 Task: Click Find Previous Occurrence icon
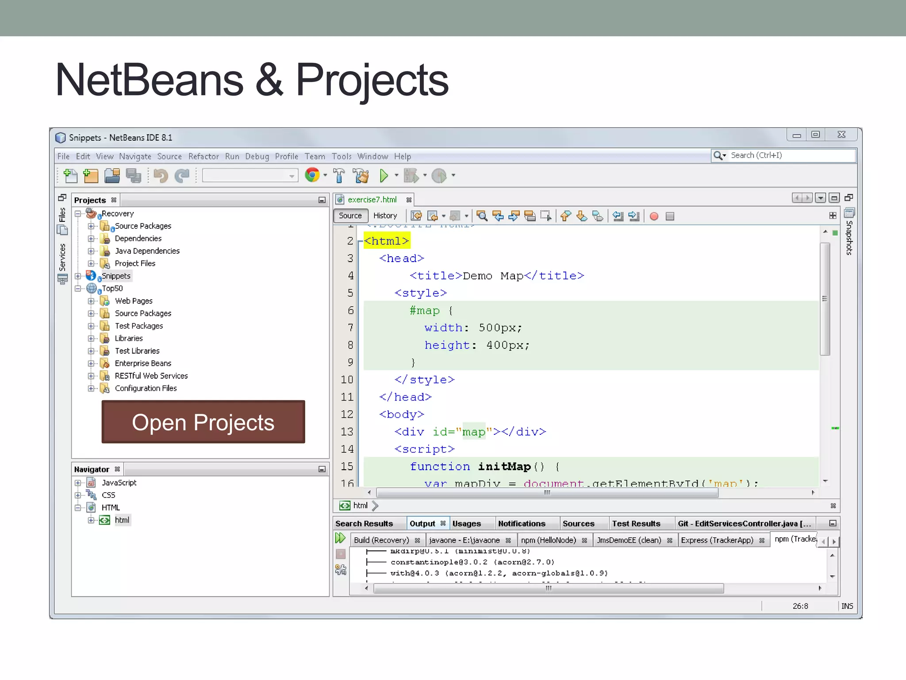[x=498, y=216]
